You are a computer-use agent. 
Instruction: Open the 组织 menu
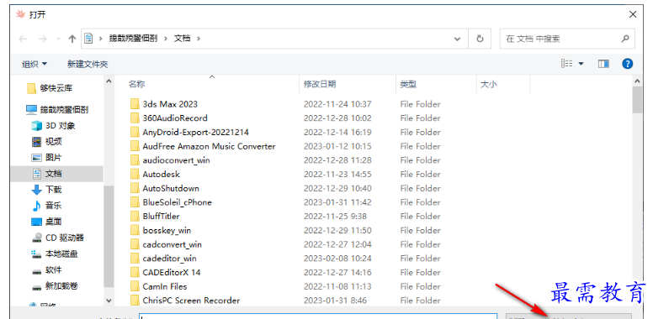(35, 64)
